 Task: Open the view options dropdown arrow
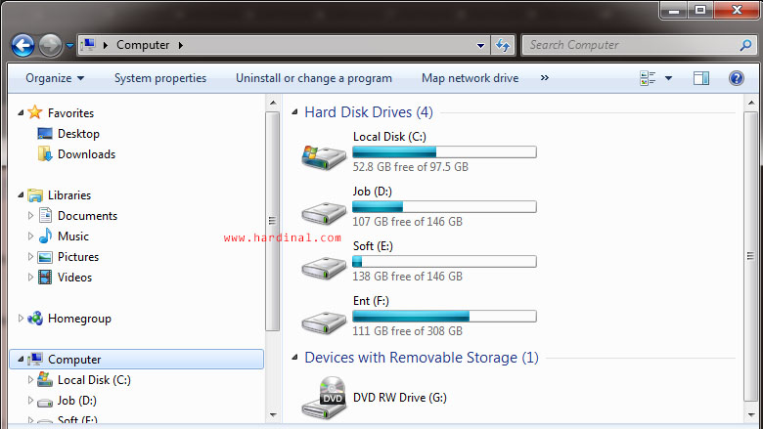668,78
